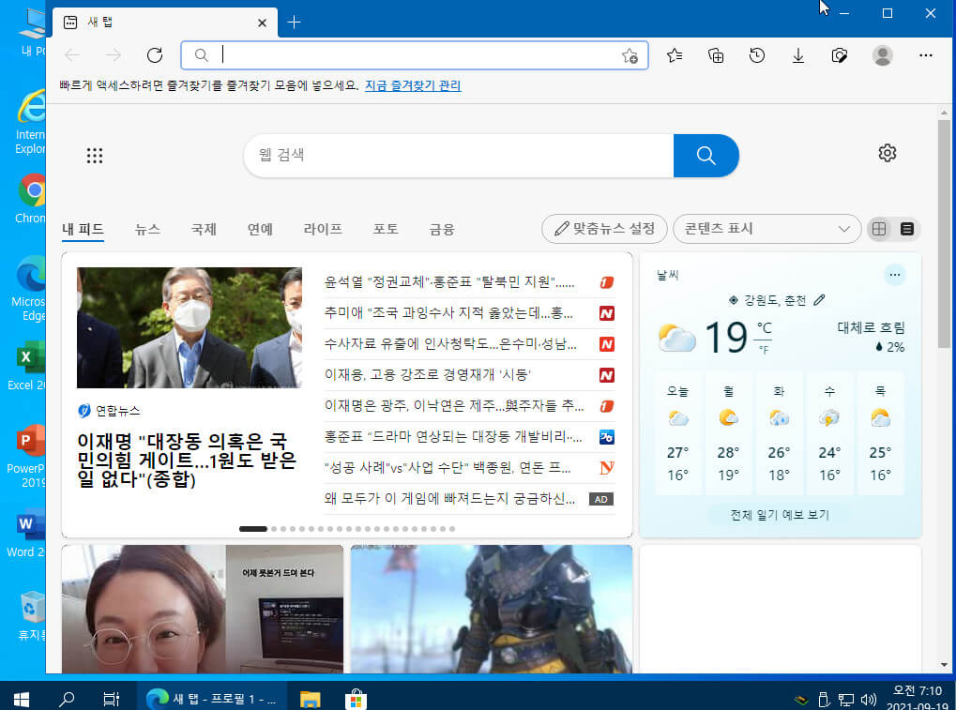The height and width of the screenshot is (710, 956).
Task: Open headline 홍준표 "드라마 연상되는 대장동
Action: [x=453, y=437]
